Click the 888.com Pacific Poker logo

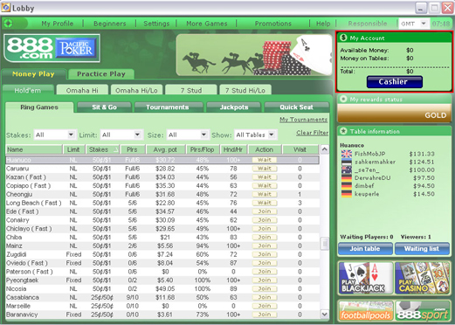point(52,48)
